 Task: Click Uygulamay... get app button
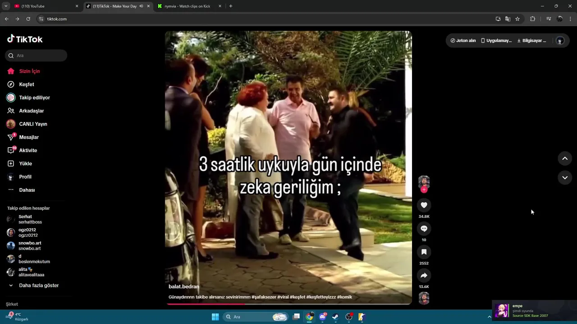(x=496, y=40)
